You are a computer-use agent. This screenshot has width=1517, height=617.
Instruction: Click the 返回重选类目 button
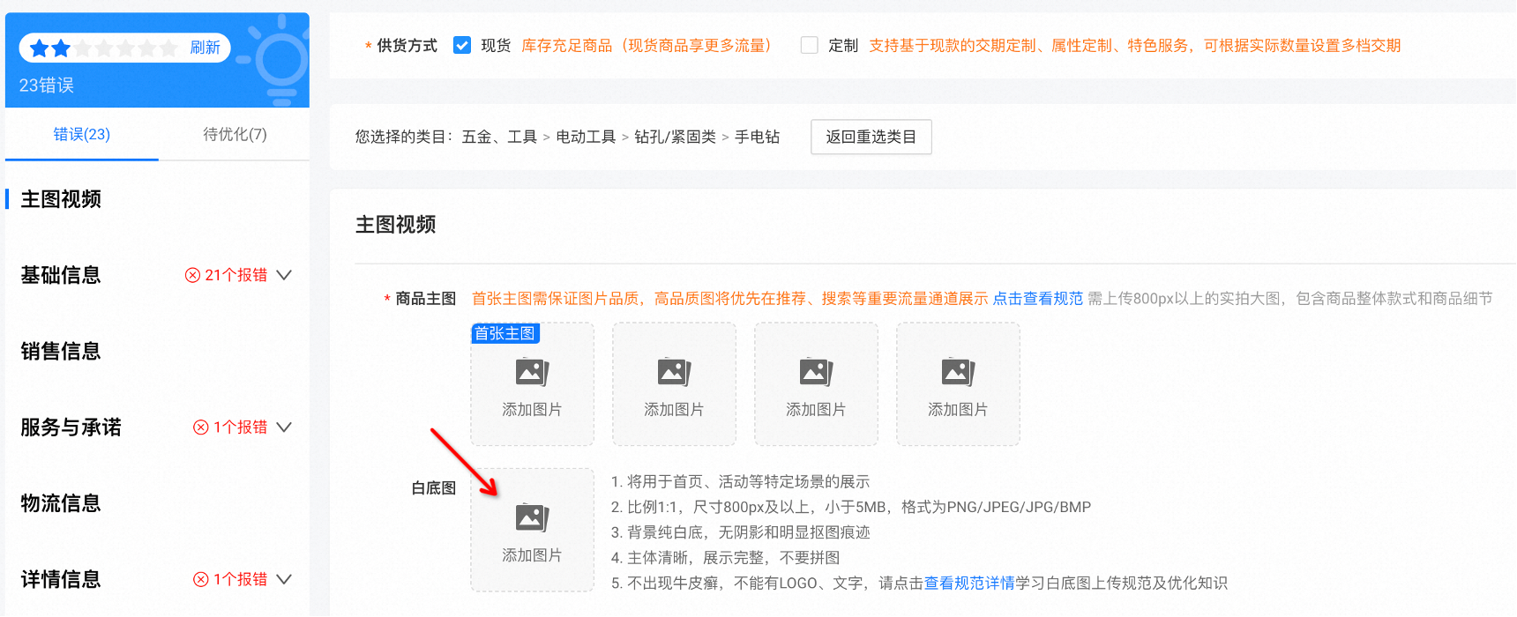(x=871, y=137)
